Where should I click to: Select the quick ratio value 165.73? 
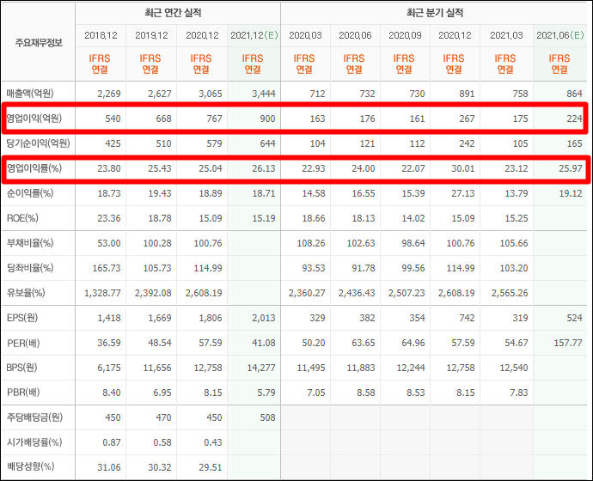coord(107,268)
